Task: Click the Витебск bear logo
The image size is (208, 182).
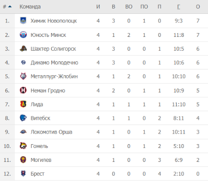Action: (23, 118)
